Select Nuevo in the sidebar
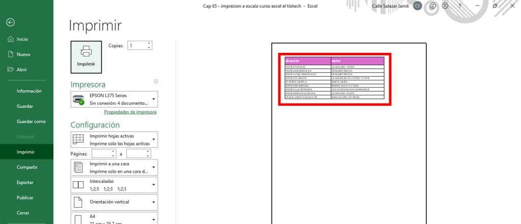The width and height of the screenshot is (521, 224). point(23,54)
